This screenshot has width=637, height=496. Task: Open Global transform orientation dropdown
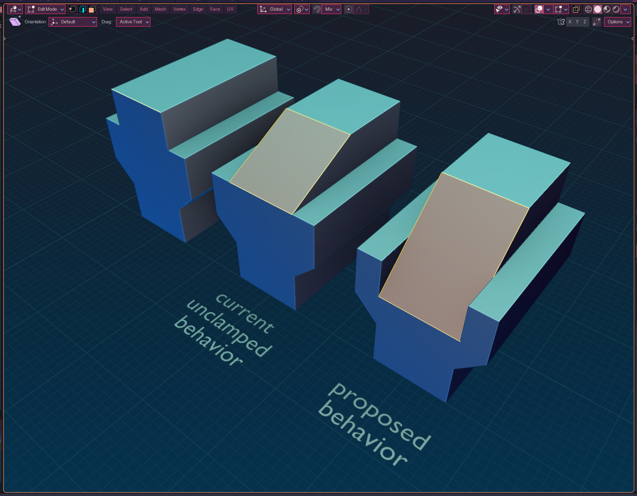click(x=274, y=9)
